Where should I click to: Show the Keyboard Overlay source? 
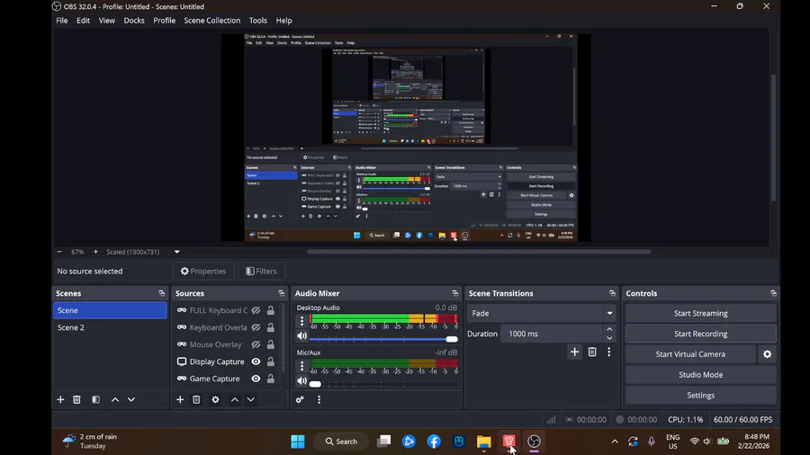pyautogui.click(x=256, y=327)
